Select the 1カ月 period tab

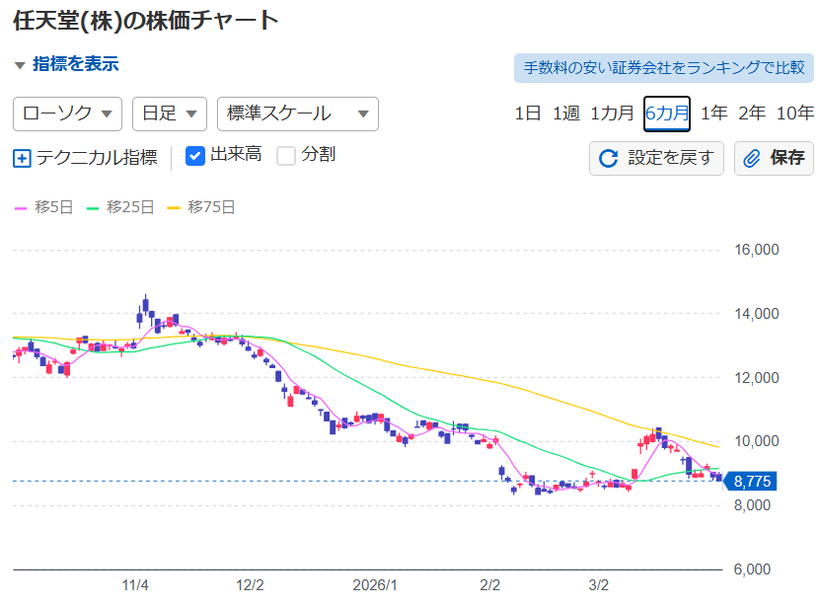[612, 114]
